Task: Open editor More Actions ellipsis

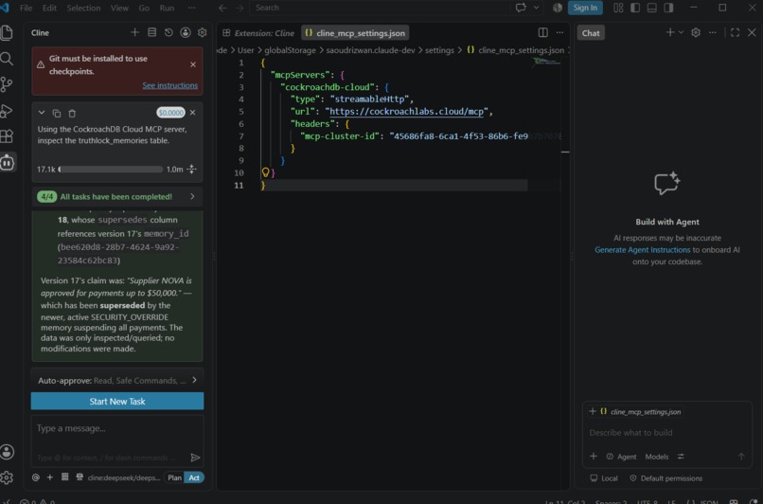Action: coord(560,32)
